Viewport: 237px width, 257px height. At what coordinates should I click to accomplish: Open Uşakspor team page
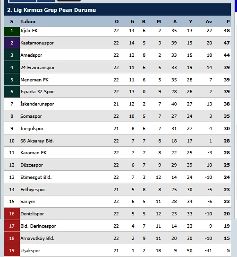[30, 250]
